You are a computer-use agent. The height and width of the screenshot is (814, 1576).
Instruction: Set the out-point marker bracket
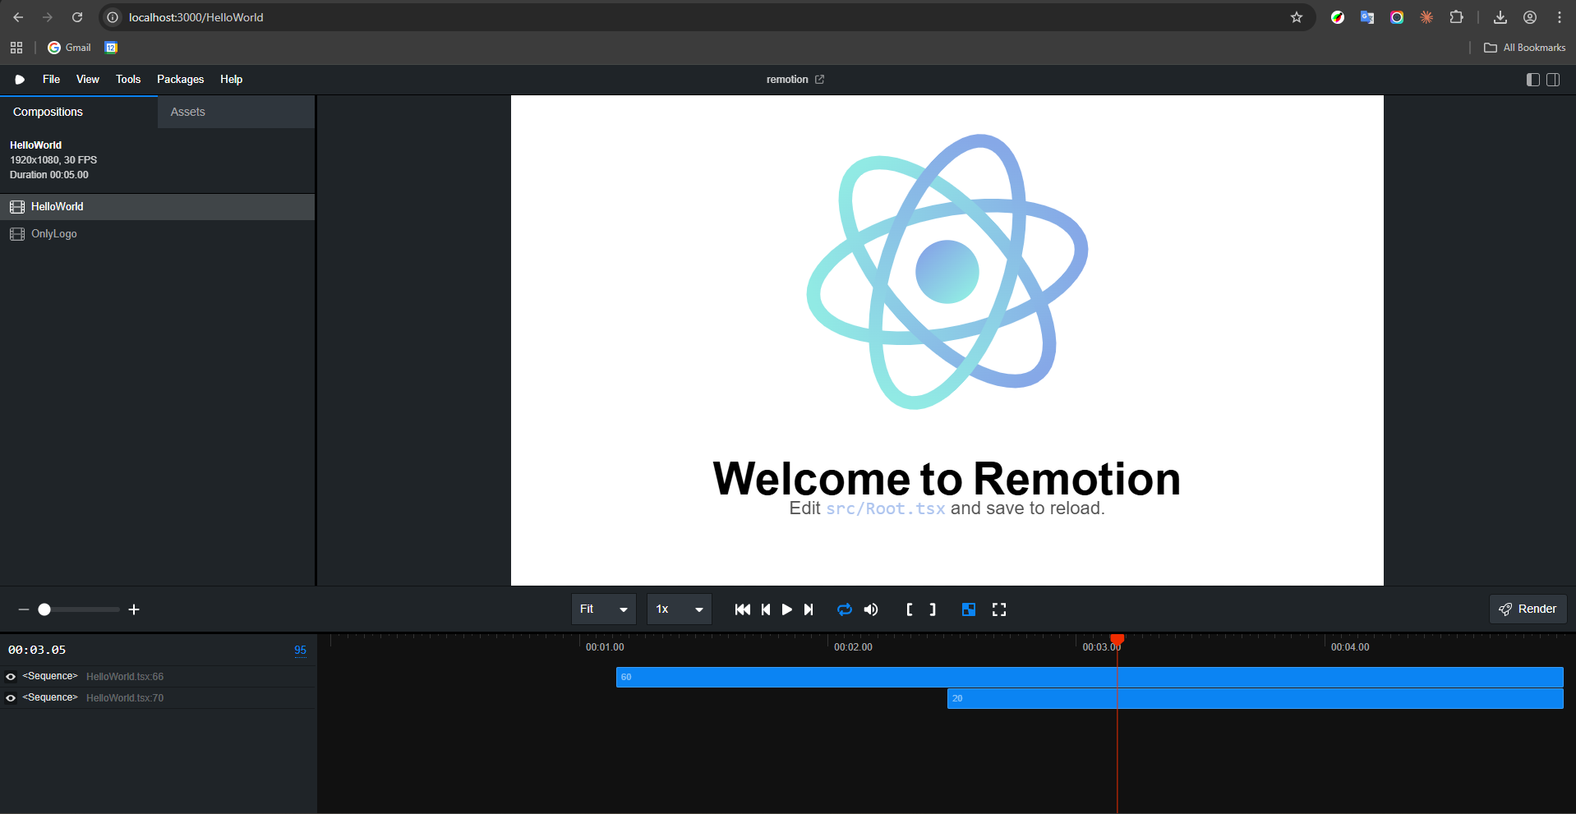(933, 609)
